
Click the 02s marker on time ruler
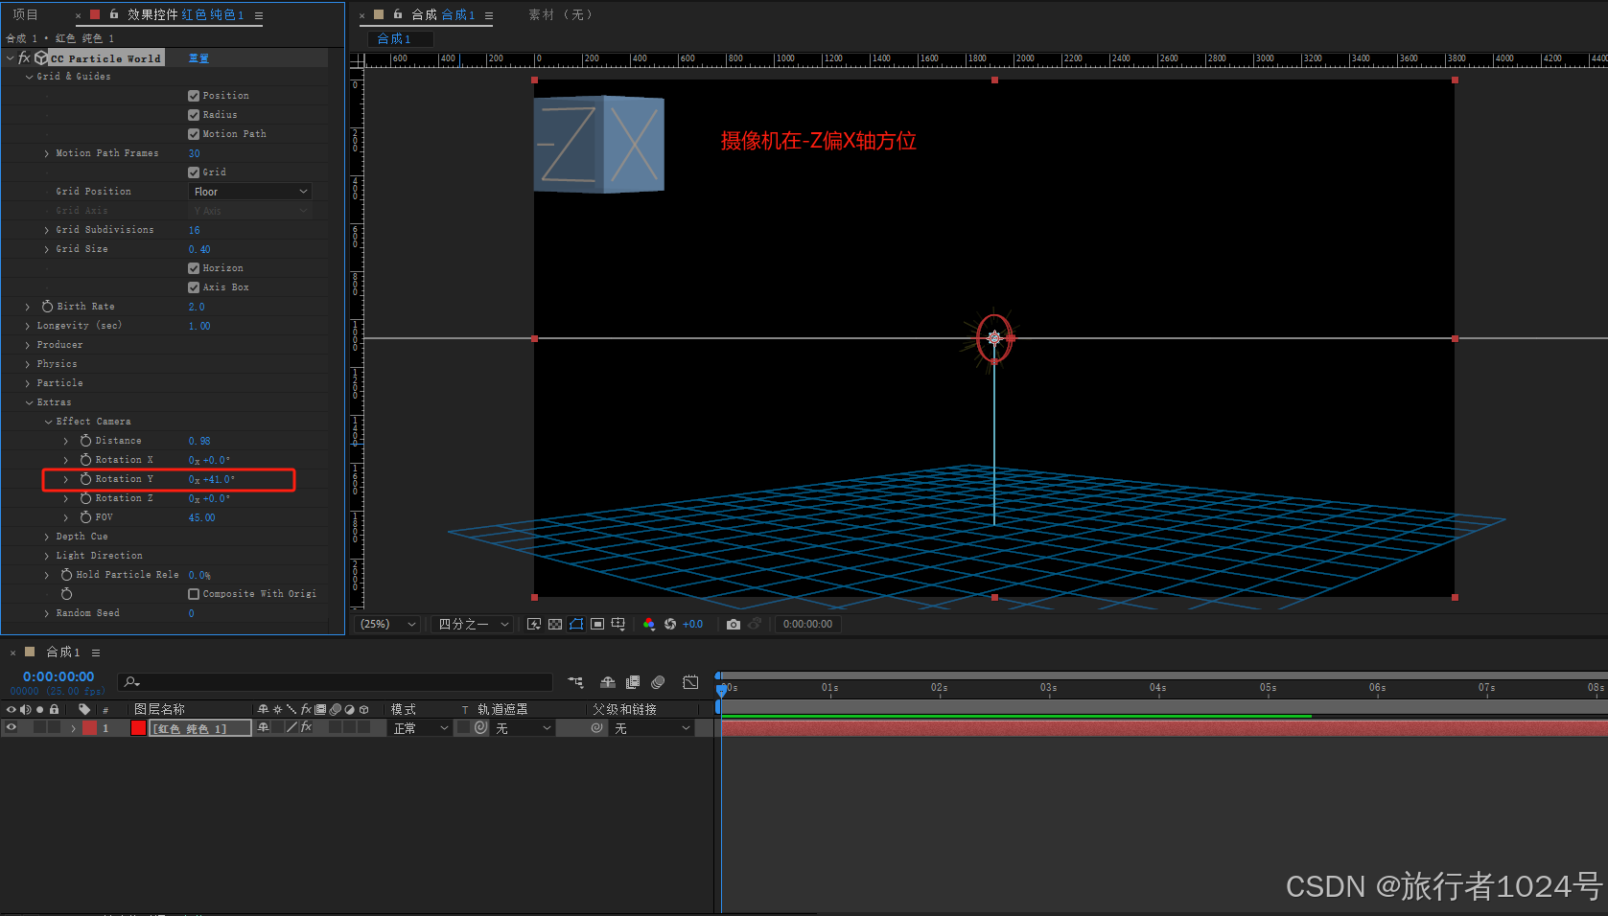[939, 688]
